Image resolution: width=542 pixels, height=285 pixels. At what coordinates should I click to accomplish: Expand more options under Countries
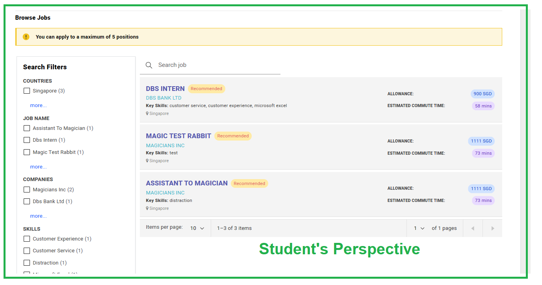38,105
